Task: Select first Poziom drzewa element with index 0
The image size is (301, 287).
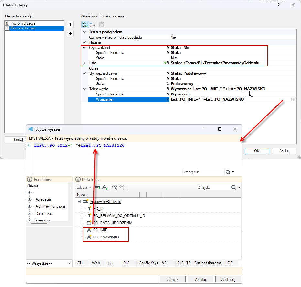Action: tap(34, 23)
